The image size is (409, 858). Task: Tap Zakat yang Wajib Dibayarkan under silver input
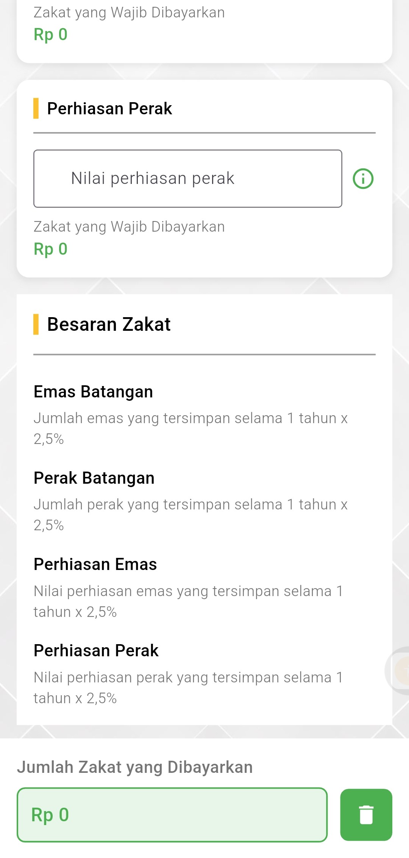click(129, 227)
